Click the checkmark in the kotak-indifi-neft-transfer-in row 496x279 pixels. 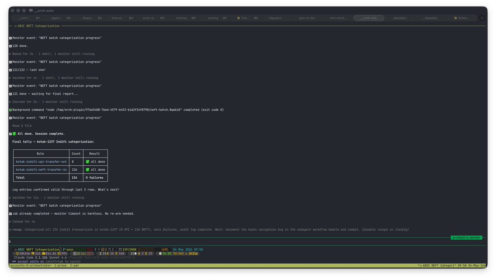pos(87,169)
